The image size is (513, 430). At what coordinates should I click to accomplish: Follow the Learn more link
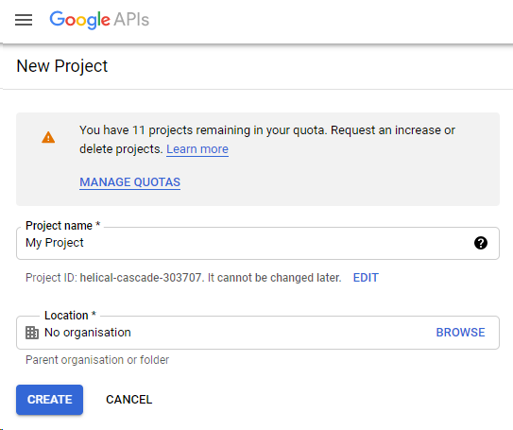click(x=197, y=149)
